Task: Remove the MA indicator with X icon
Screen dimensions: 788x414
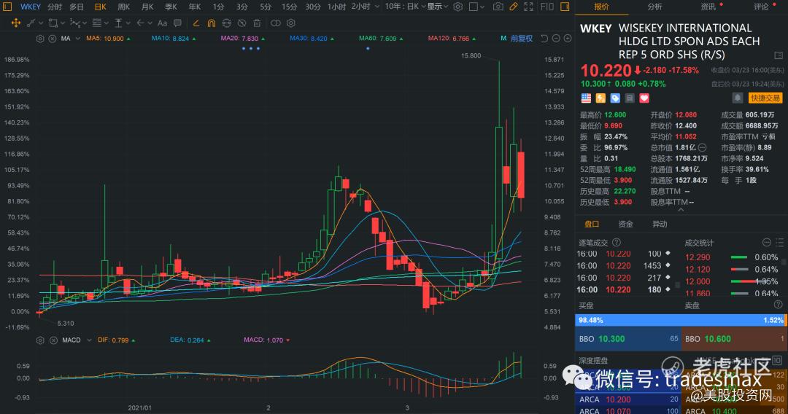Action: [x=53, y=39]
